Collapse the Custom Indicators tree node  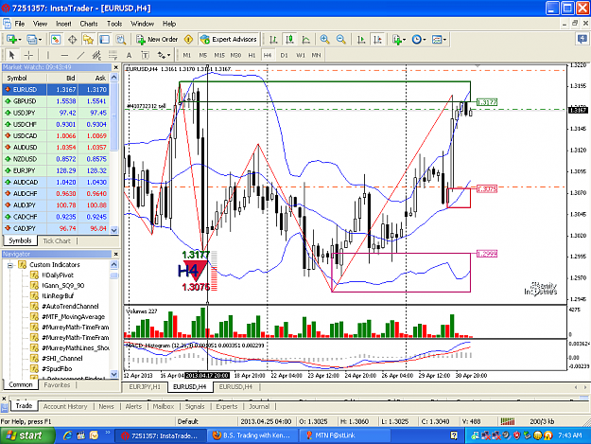pyautogui.click(x=10, y=265)
